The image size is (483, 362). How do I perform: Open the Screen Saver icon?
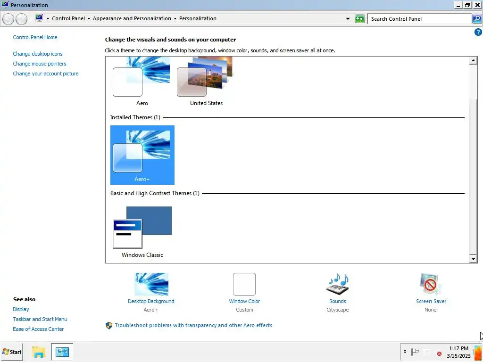431,284
